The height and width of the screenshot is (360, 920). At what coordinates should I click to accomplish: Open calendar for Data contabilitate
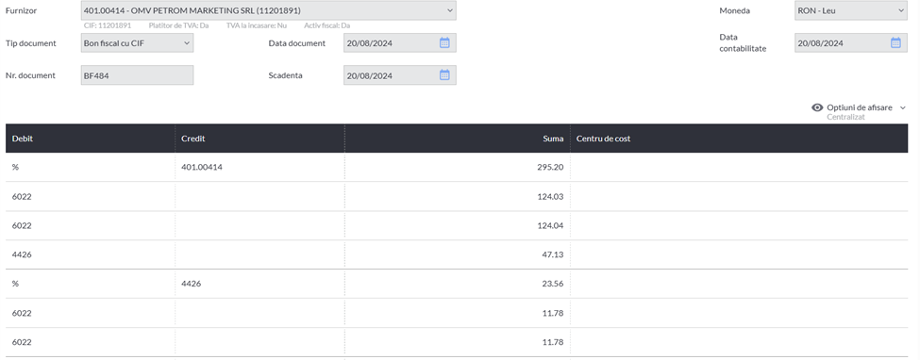click(x=895, y=42)
